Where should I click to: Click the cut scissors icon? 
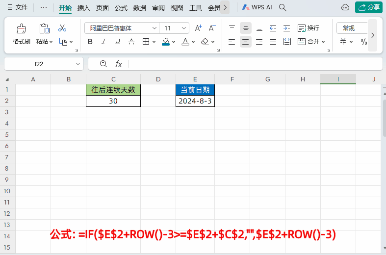[x=62, y=28]
